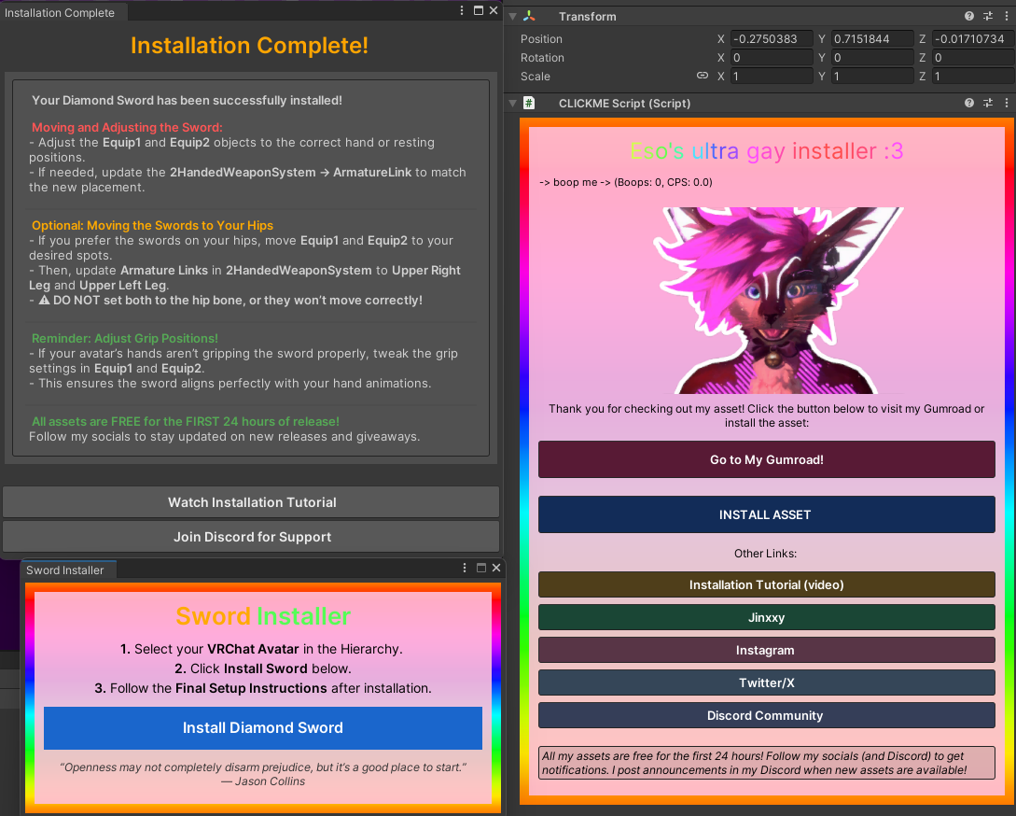Screen dimensions: 1016x816
Task: Click the 'Transform' component title
Action: click(x=588, y=16)
